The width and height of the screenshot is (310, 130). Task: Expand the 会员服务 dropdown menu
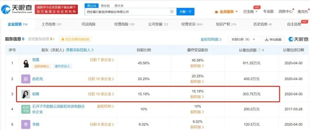pyautogui.click(x=226, y=12)
